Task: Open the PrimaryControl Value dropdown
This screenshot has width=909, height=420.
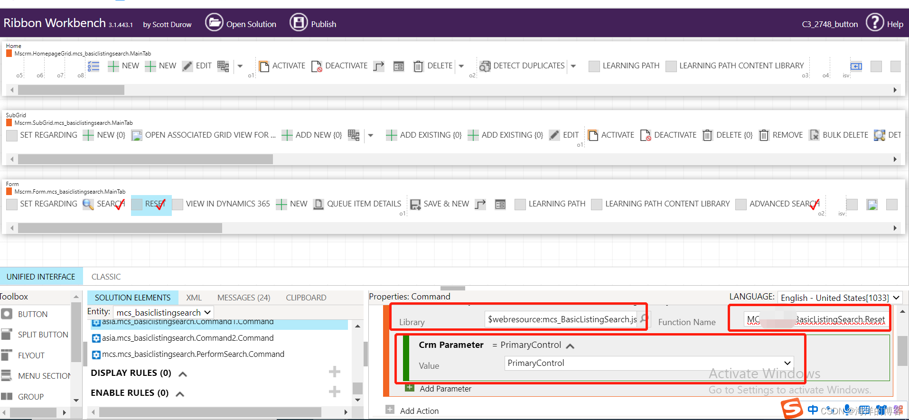Action: 649,363
